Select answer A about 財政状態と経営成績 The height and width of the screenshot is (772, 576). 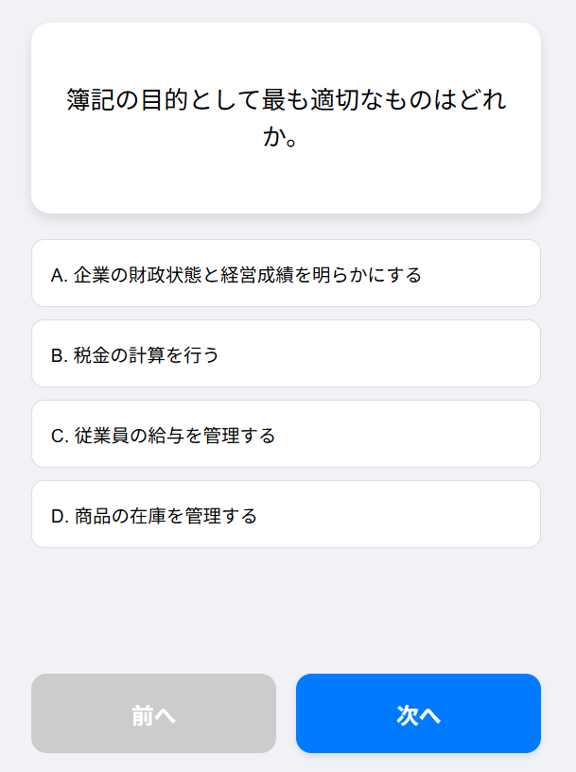pos(286,274)
